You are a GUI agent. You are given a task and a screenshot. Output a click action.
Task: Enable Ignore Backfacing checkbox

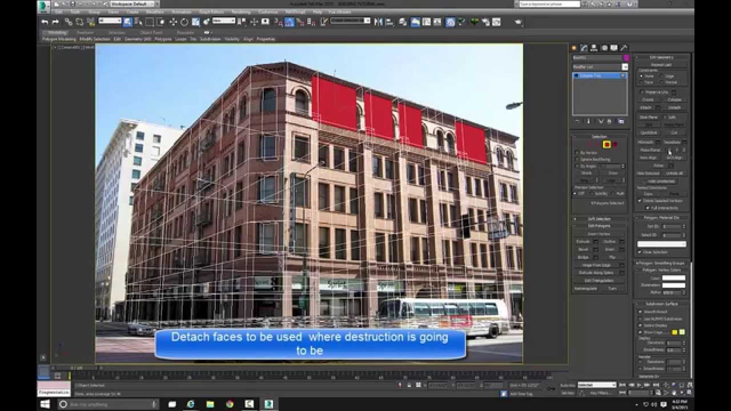[577, 159]
